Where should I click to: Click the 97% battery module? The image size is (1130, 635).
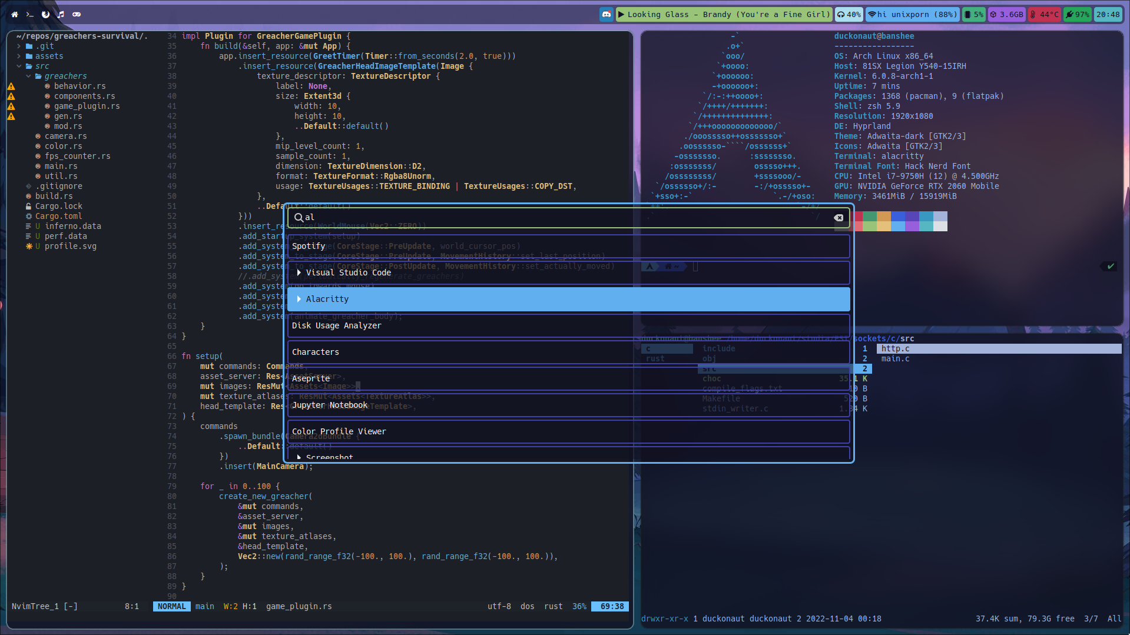[1078, 14]
